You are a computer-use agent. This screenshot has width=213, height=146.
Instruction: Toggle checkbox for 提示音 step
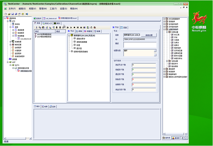[x=74, y=48]
